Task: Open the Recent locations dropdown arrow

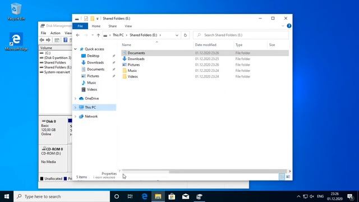Action: coord(93,35)
